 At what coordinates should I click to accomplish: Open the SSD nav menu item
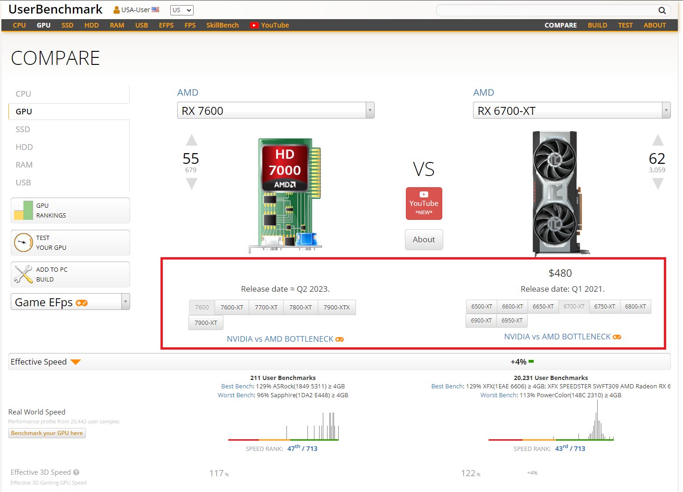[68, 25]
